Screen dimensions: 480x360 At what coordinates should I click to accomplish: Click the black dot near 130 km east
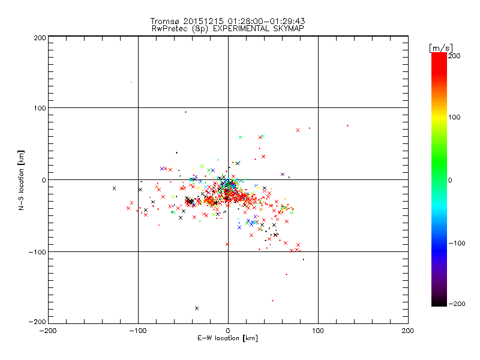click(x=347, y=125)
